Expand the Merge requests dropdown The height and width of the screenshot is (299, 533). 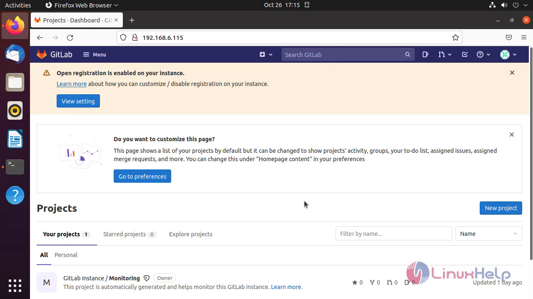(x=445, y=54)
